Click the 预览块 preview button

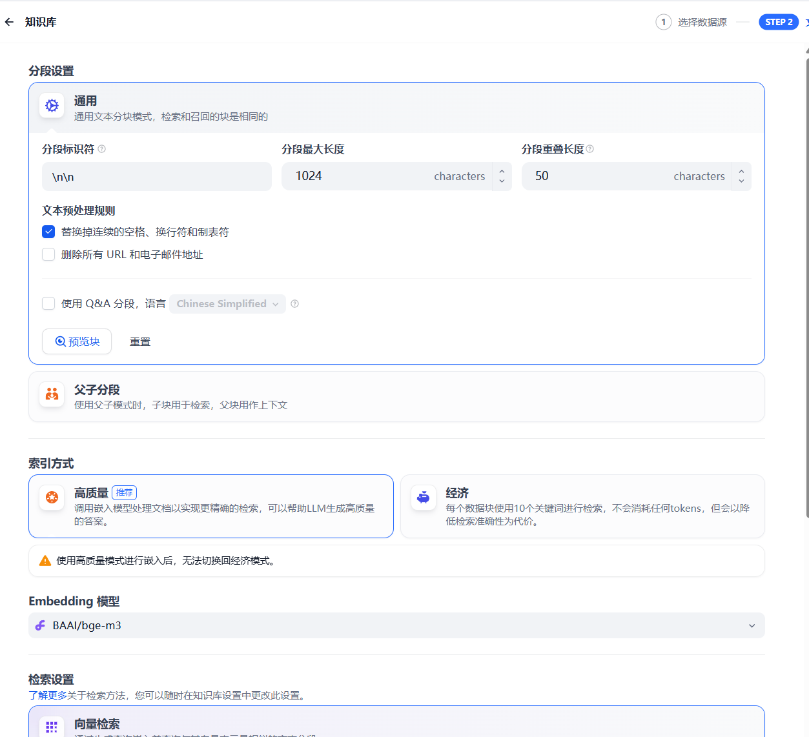point(76,341)
